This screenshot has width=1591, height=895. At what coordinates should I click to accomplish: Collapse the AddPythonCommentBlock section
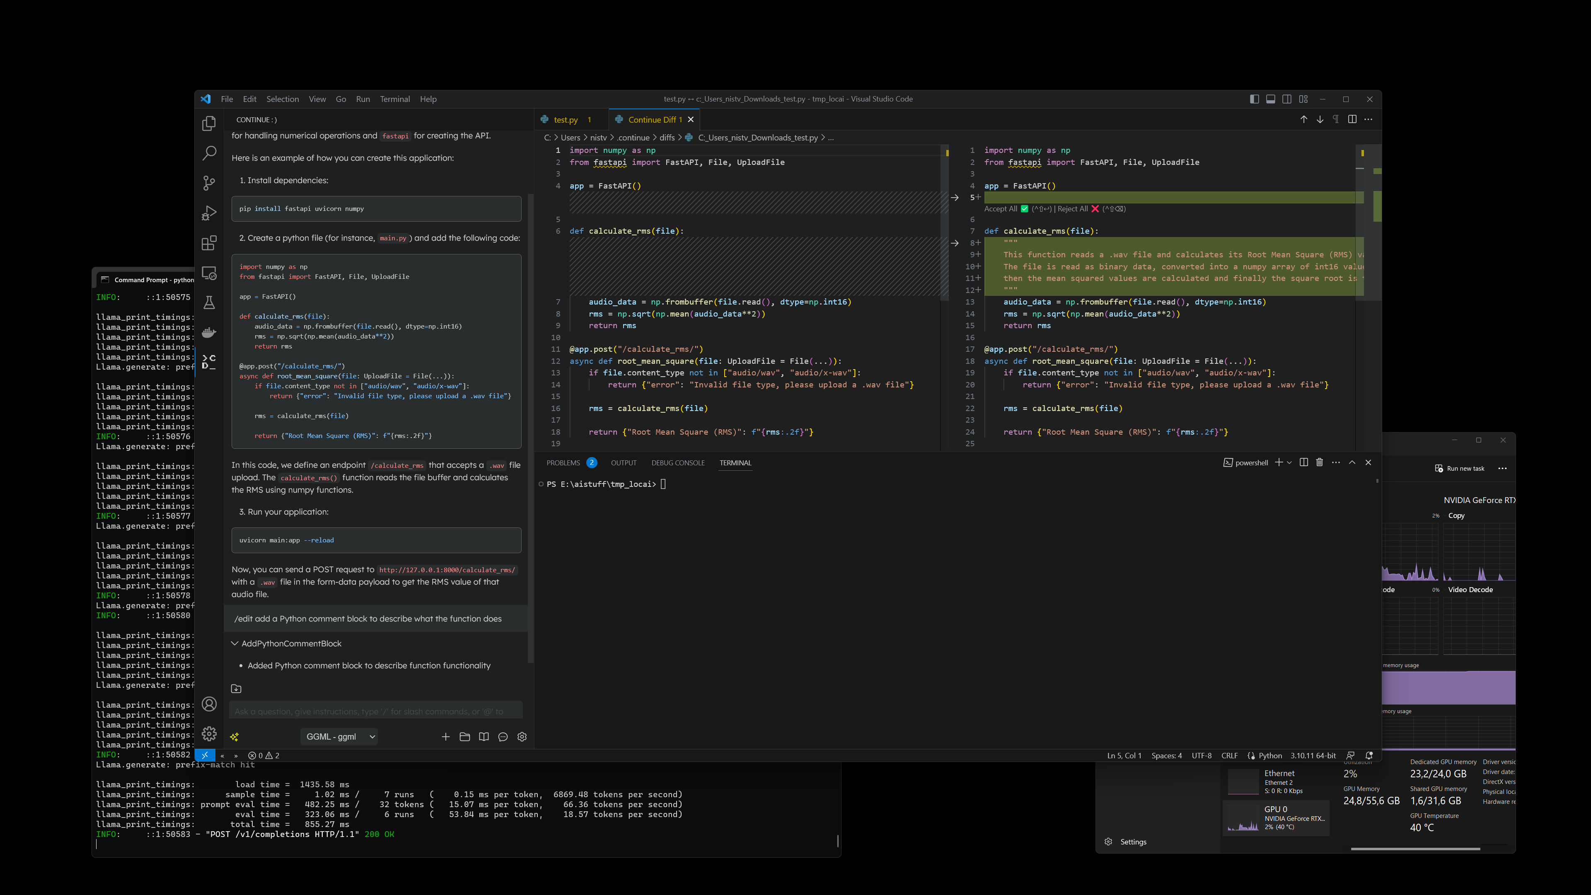(235, 643)
